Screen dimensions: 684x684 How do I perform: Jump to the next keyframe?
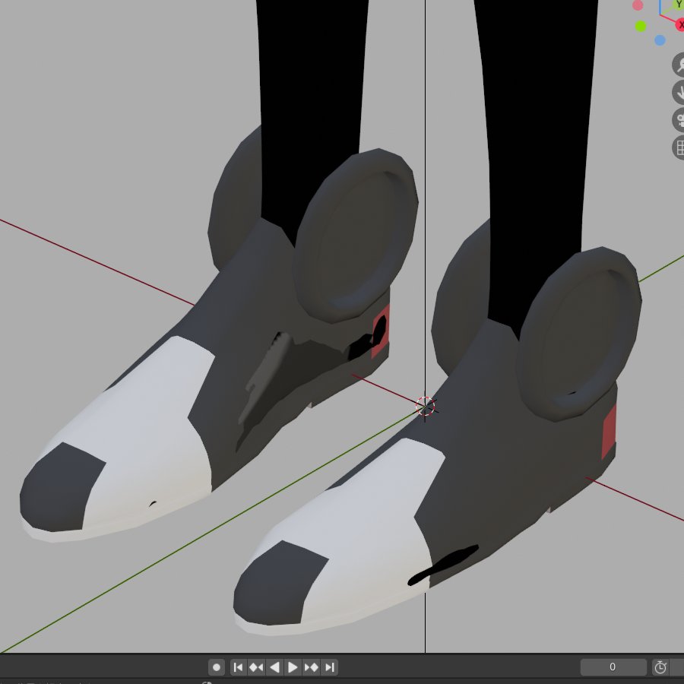click(311, 667)
